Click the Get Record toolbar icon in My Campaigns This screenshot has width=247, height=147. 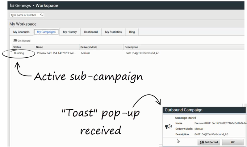pyautogui.click(x=15, y=41)
